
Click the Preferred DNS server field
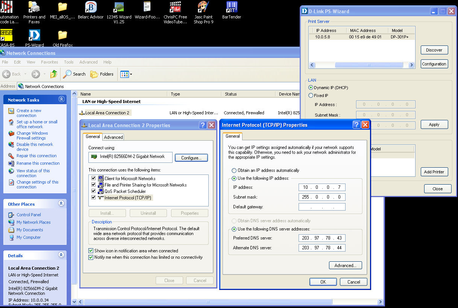coord(322,238)
